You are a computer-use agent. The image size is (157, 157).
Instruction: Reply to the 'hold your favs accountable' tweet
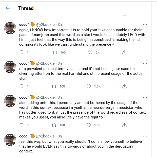[22, 52]
